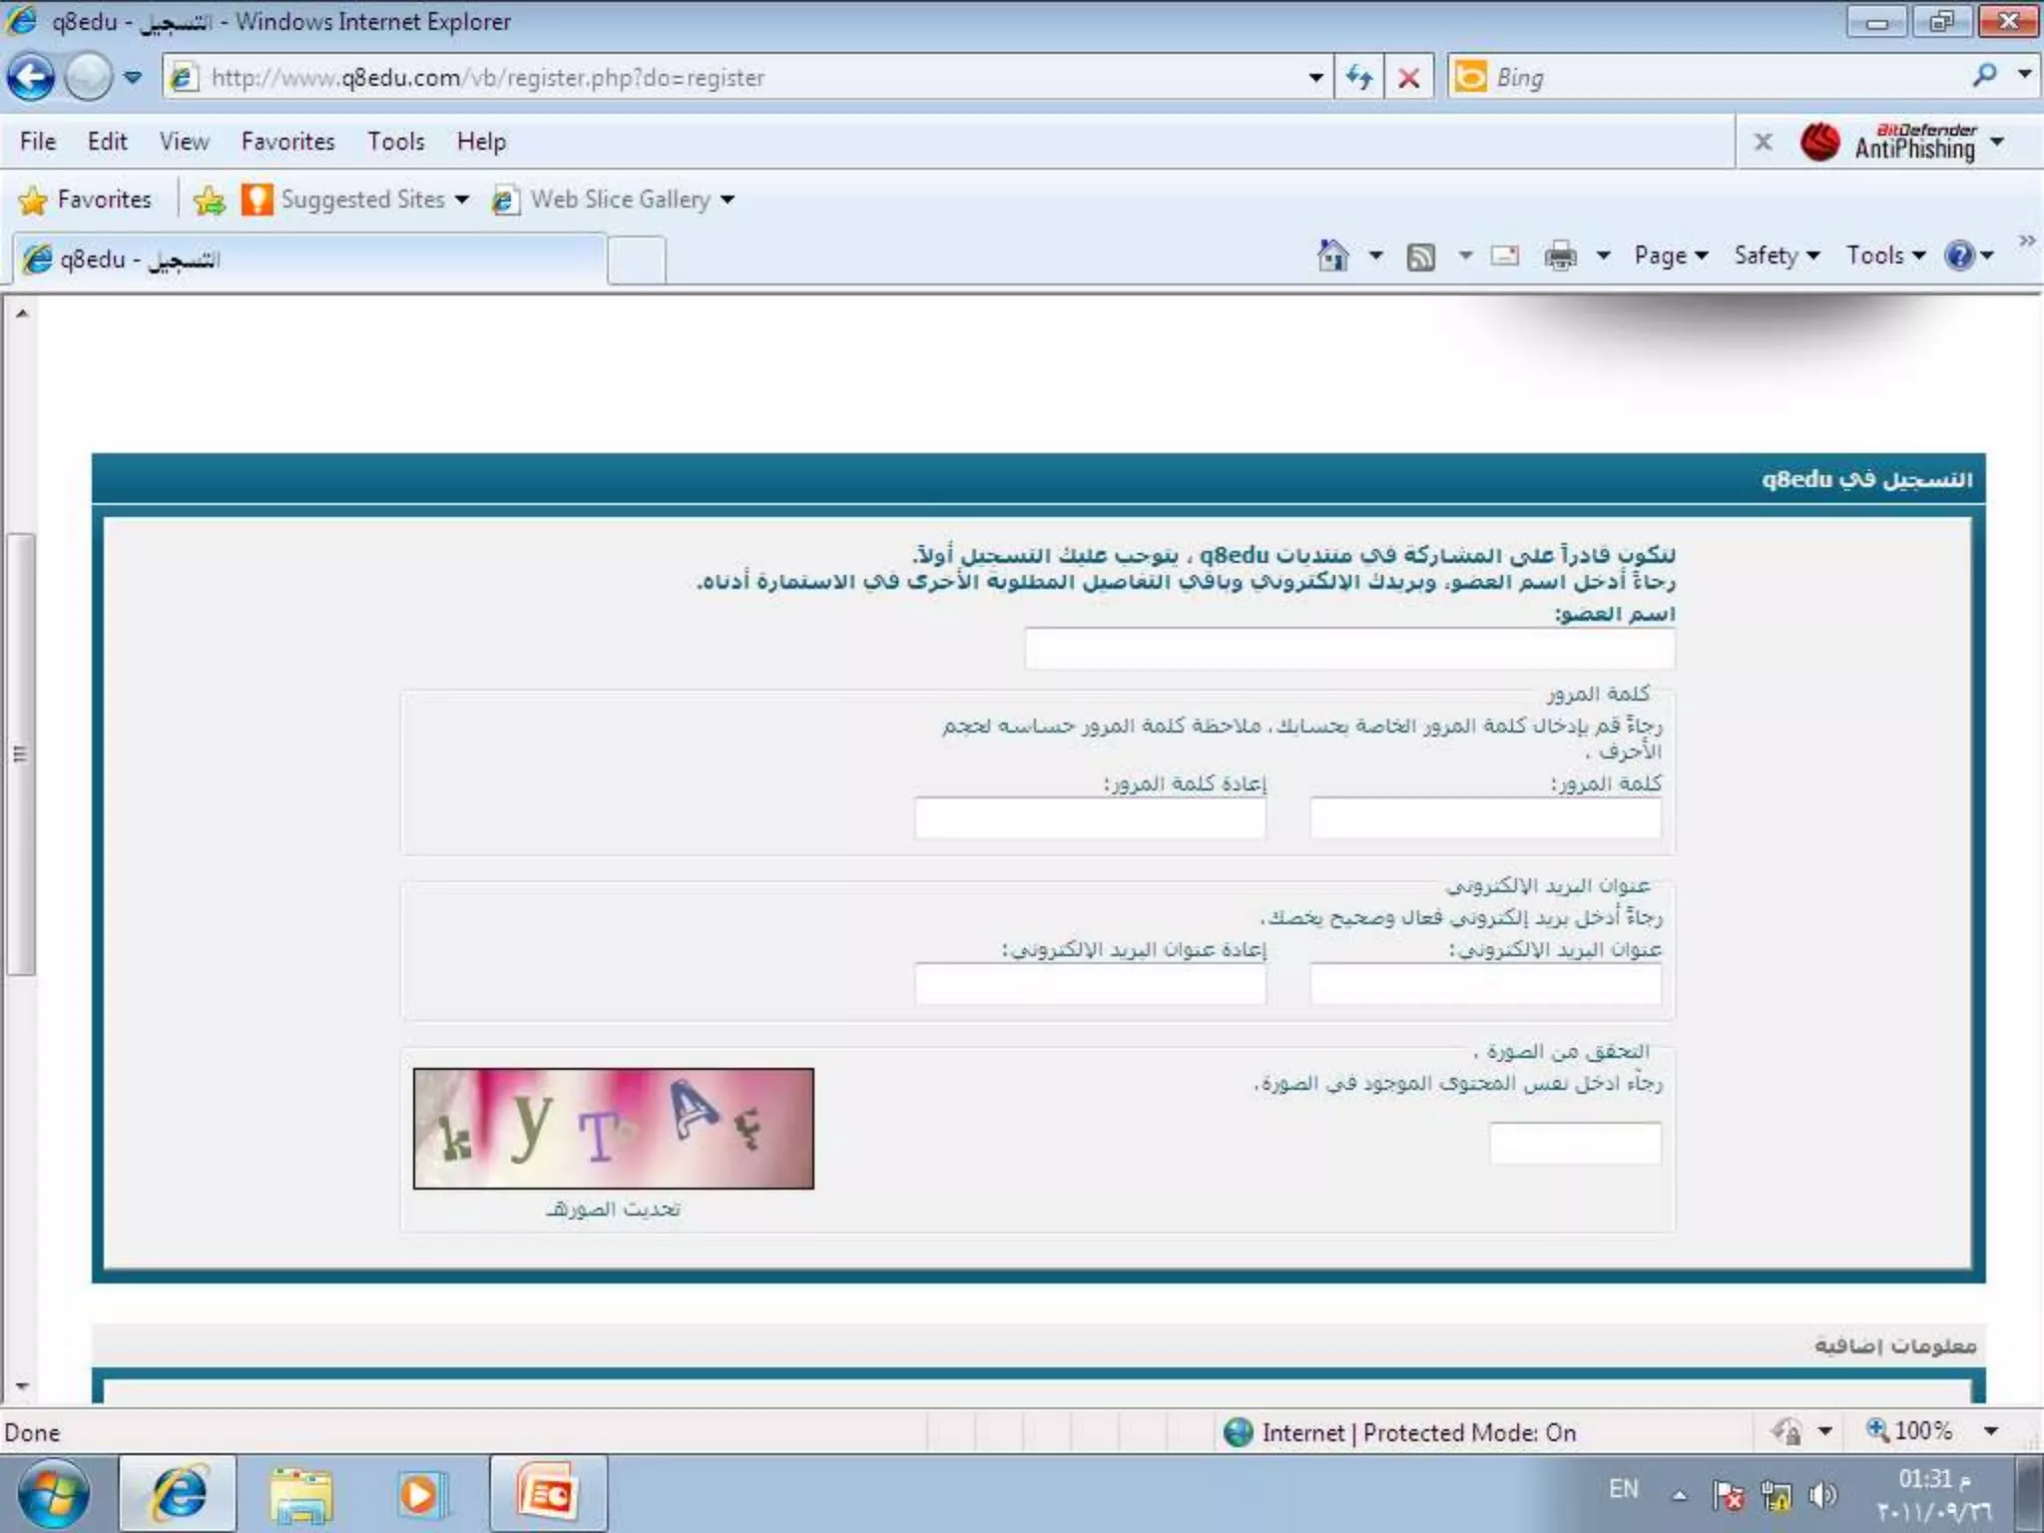Image resolution: width=2044 pixels, height=1533 pixels.
Task: Open the View menu
Action: 184,142
